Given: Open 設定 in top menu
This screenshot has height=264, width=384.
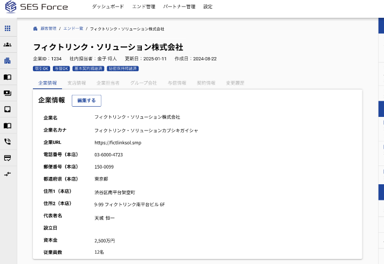Looking at the screenshot, I should [208, 6].
